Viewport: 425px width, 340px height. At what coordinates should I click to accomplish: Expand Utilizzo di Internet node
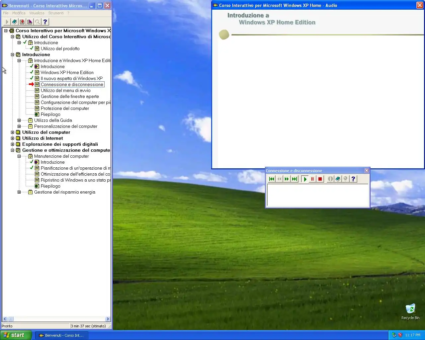pos(13,138)
